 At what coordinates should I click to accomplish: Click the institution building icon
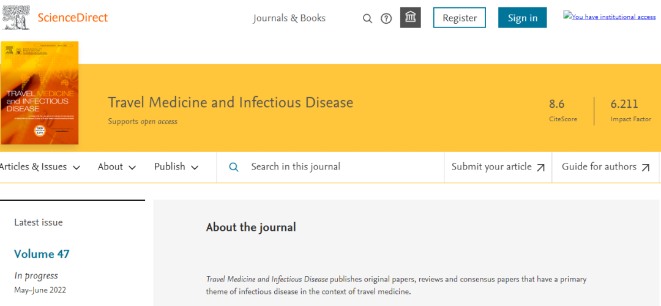pos(411,18)
